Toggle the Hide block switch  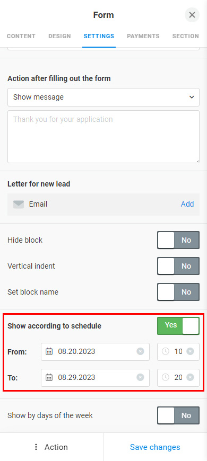(178, 240)
